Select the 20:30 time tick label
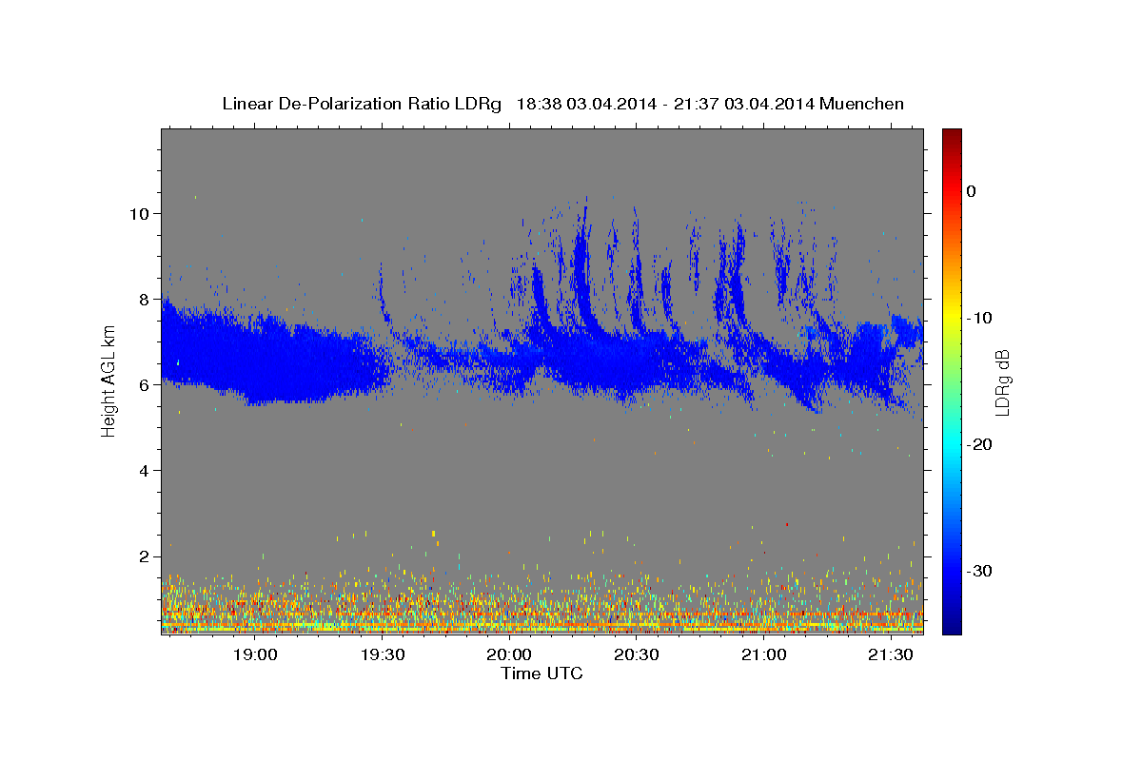Viewport: 1142px width, 761px height. 637,655
